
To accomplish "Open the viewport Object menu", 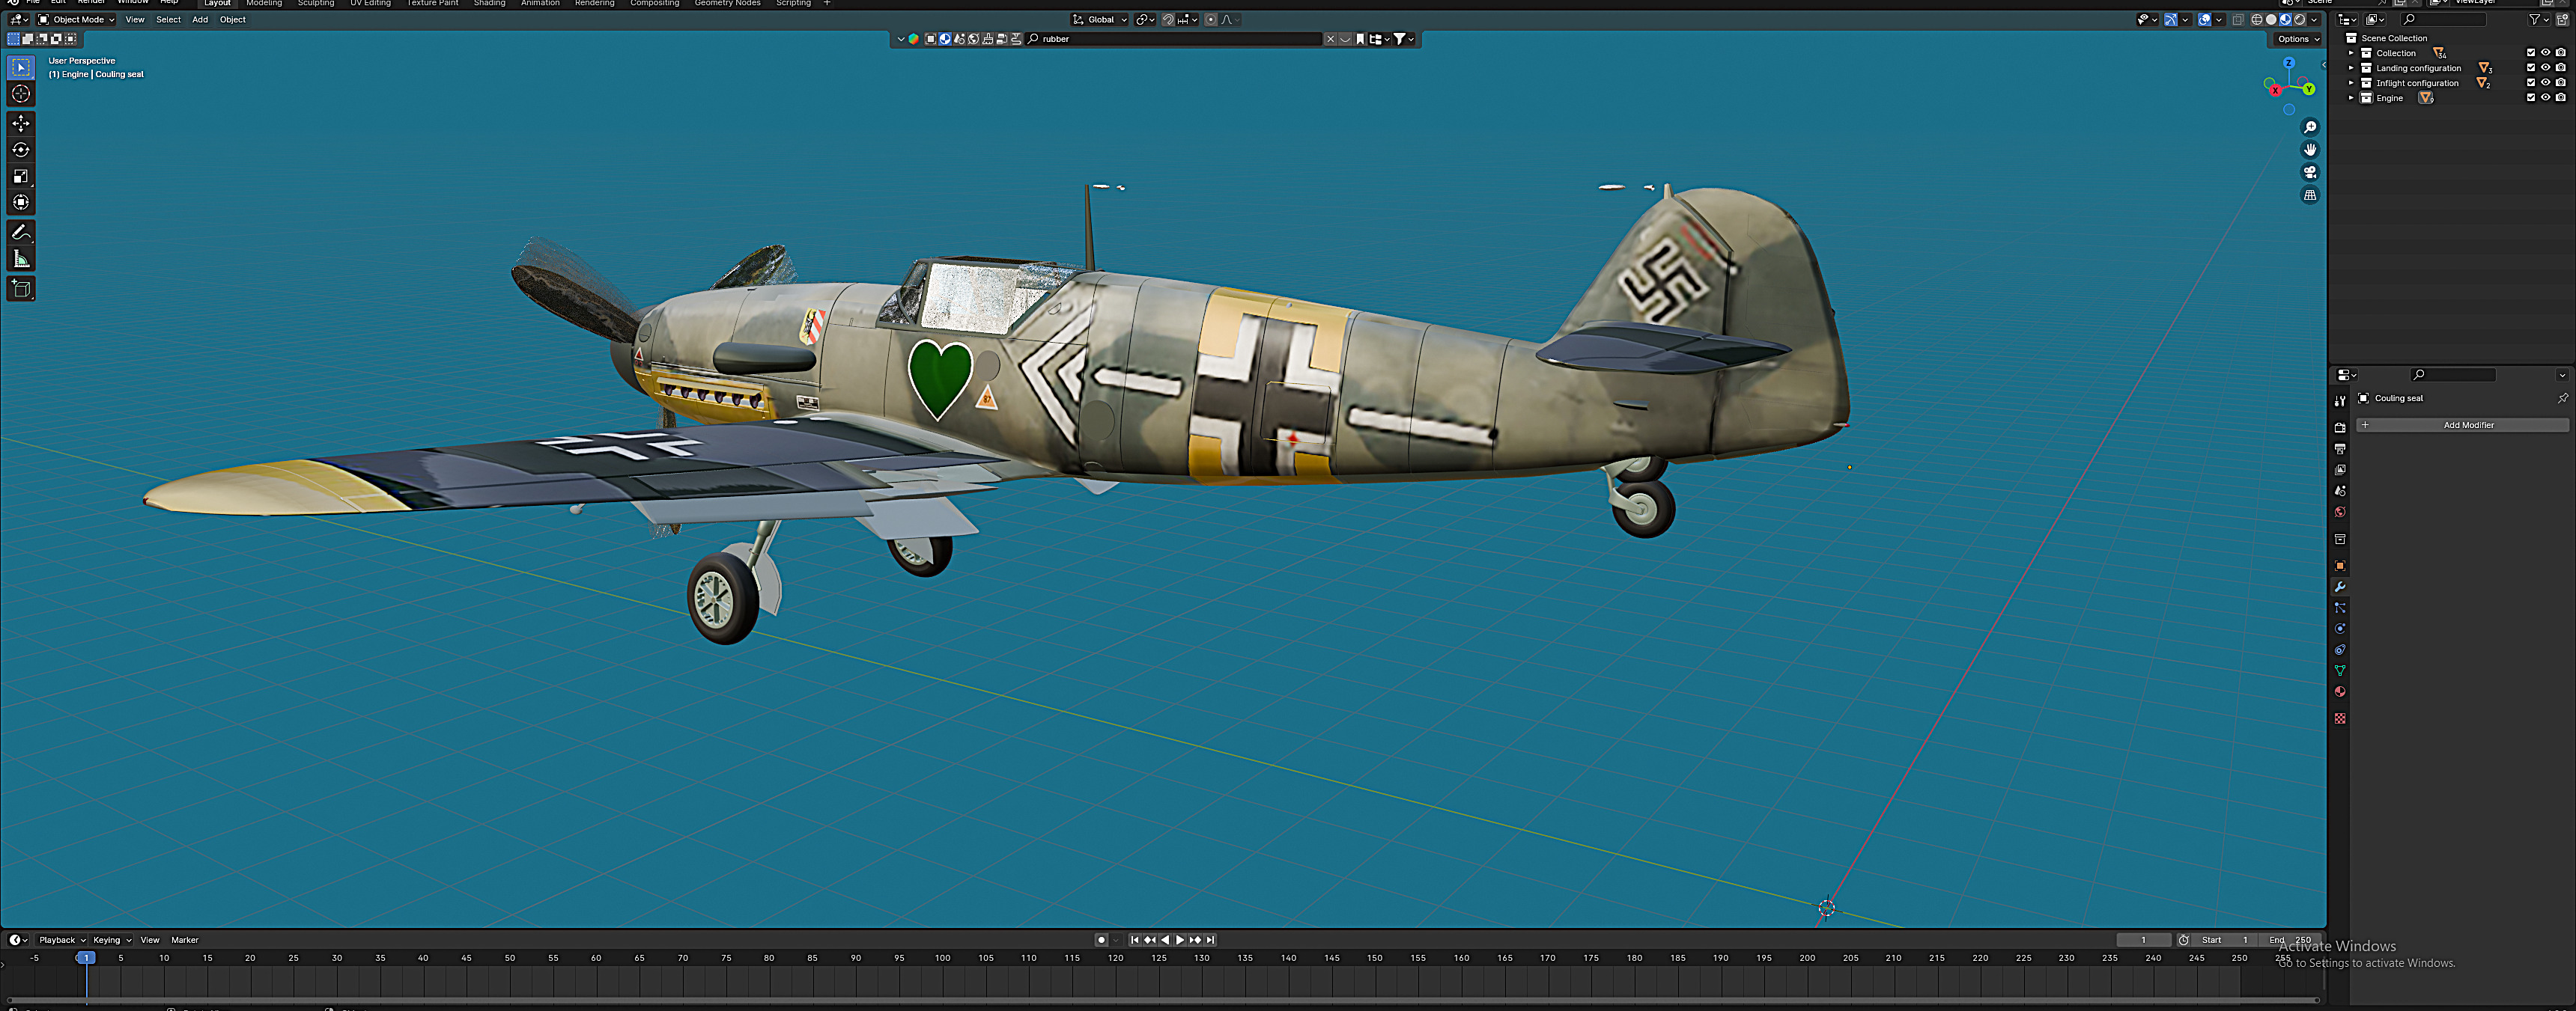I will tap(233, 20).
